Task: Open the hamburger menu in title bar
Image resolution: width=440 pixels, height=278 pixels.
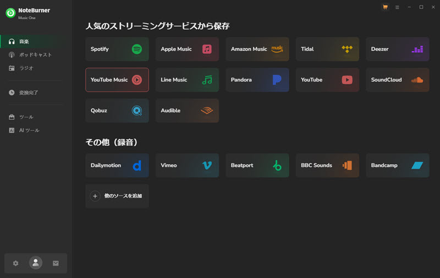Action: (x=397, y=7)
